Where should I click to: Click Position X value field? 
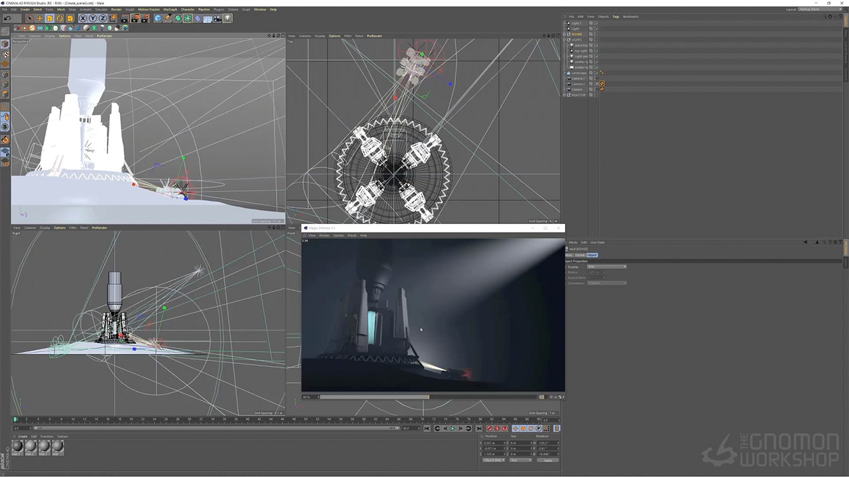click(x=494, y=443)
